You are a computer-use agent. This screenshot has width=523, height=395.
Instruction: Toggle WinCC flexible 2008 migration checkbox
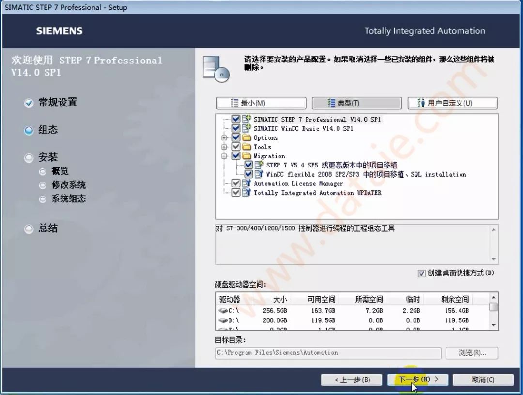248,174
